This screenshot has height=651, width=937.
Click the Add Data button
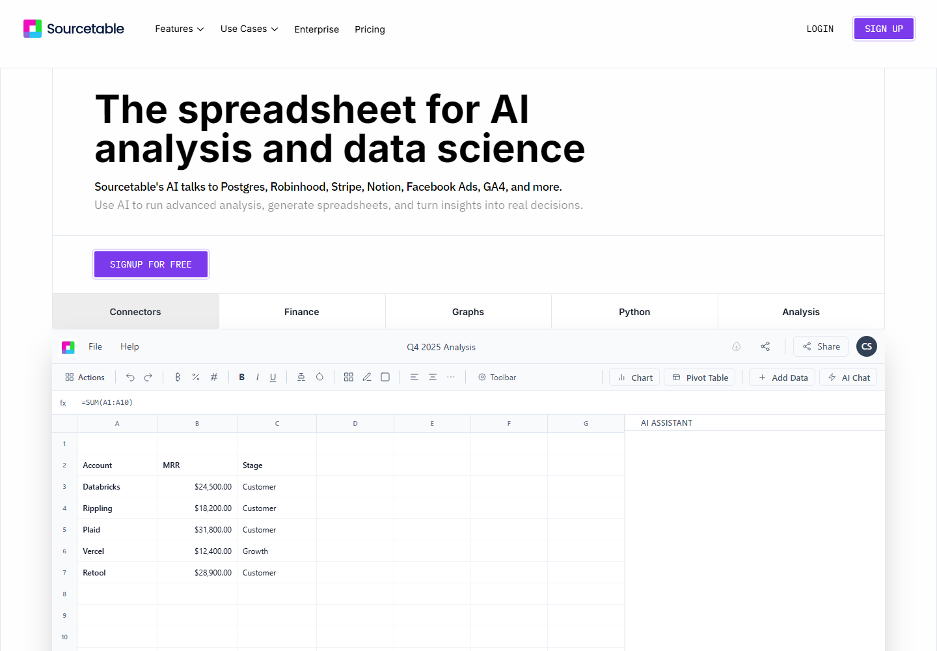(782, 378)
